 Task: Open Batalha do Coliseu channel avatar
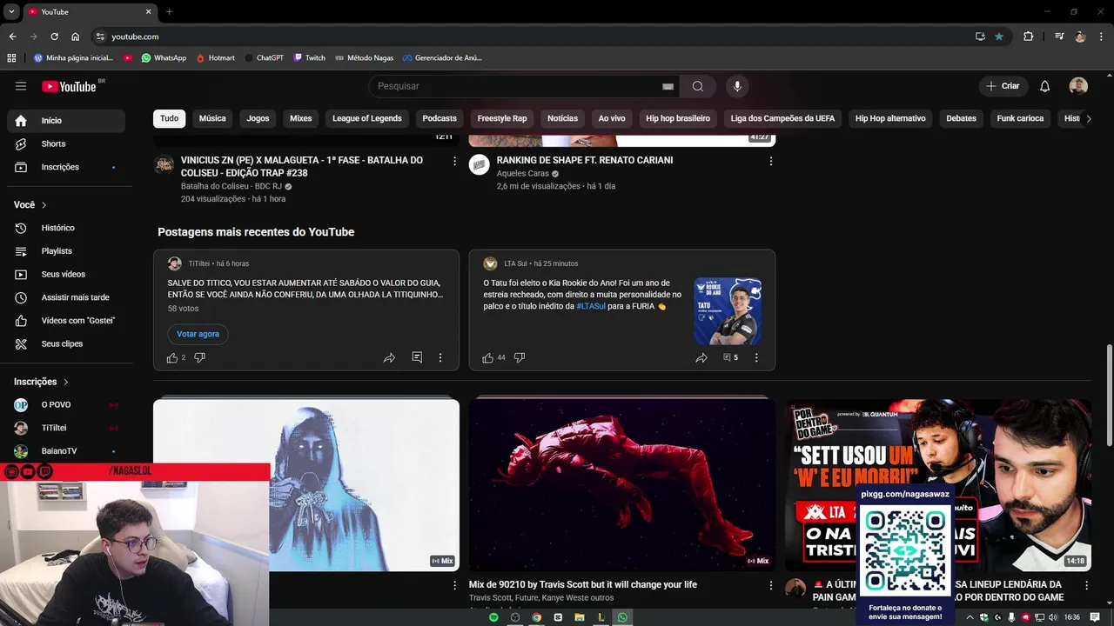[x=164, y=164]
